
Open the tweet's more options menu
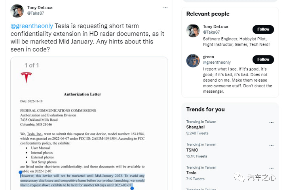coord(166,8)
